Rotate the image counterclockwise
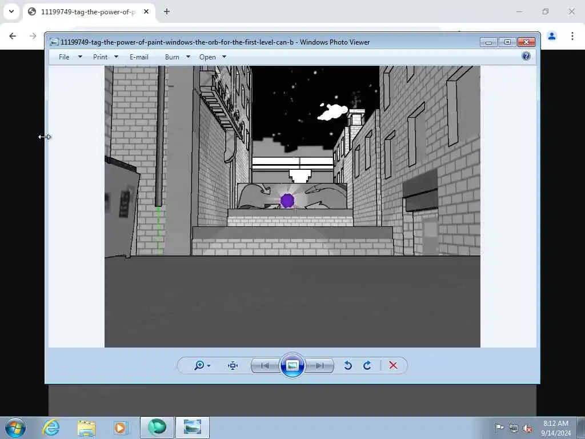The width and height of the screenshot is (585, 439). (x=348, y=365)
